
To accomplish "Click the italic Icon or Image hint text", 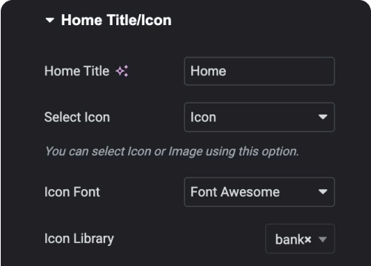I will (x=172, y=151).
